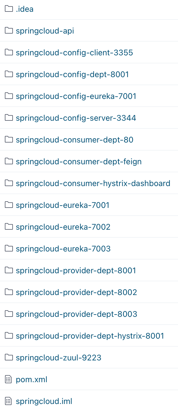Browse the springcloud-eureka-7001 directory
The width and height of the screenshot is (178, 410).
point(63,205)
